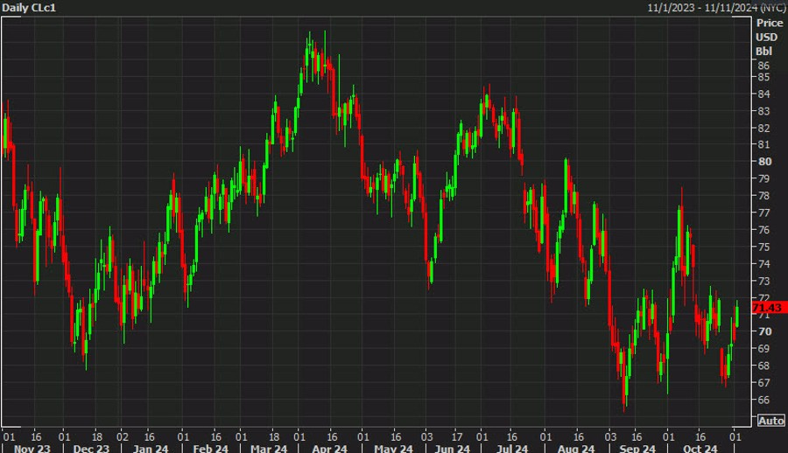788x453 pixels.
Task: Click the Jan 24 month label
Action: tap(151, 448)
